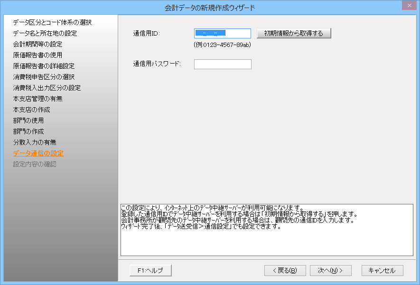Screen dimensions: 420x285
Task: Open help with F1:ヘルプ button
Action: point(150,270)
